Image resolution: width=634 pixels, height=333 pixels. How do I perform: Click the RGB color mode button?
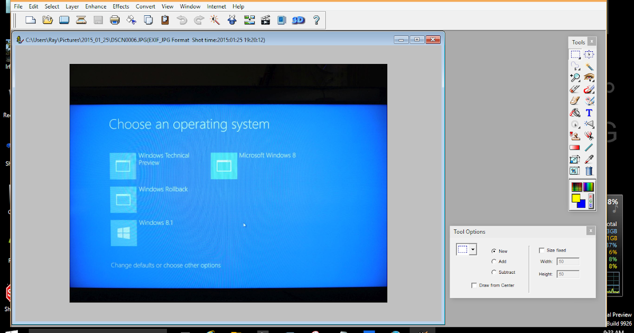coord(591,201)
